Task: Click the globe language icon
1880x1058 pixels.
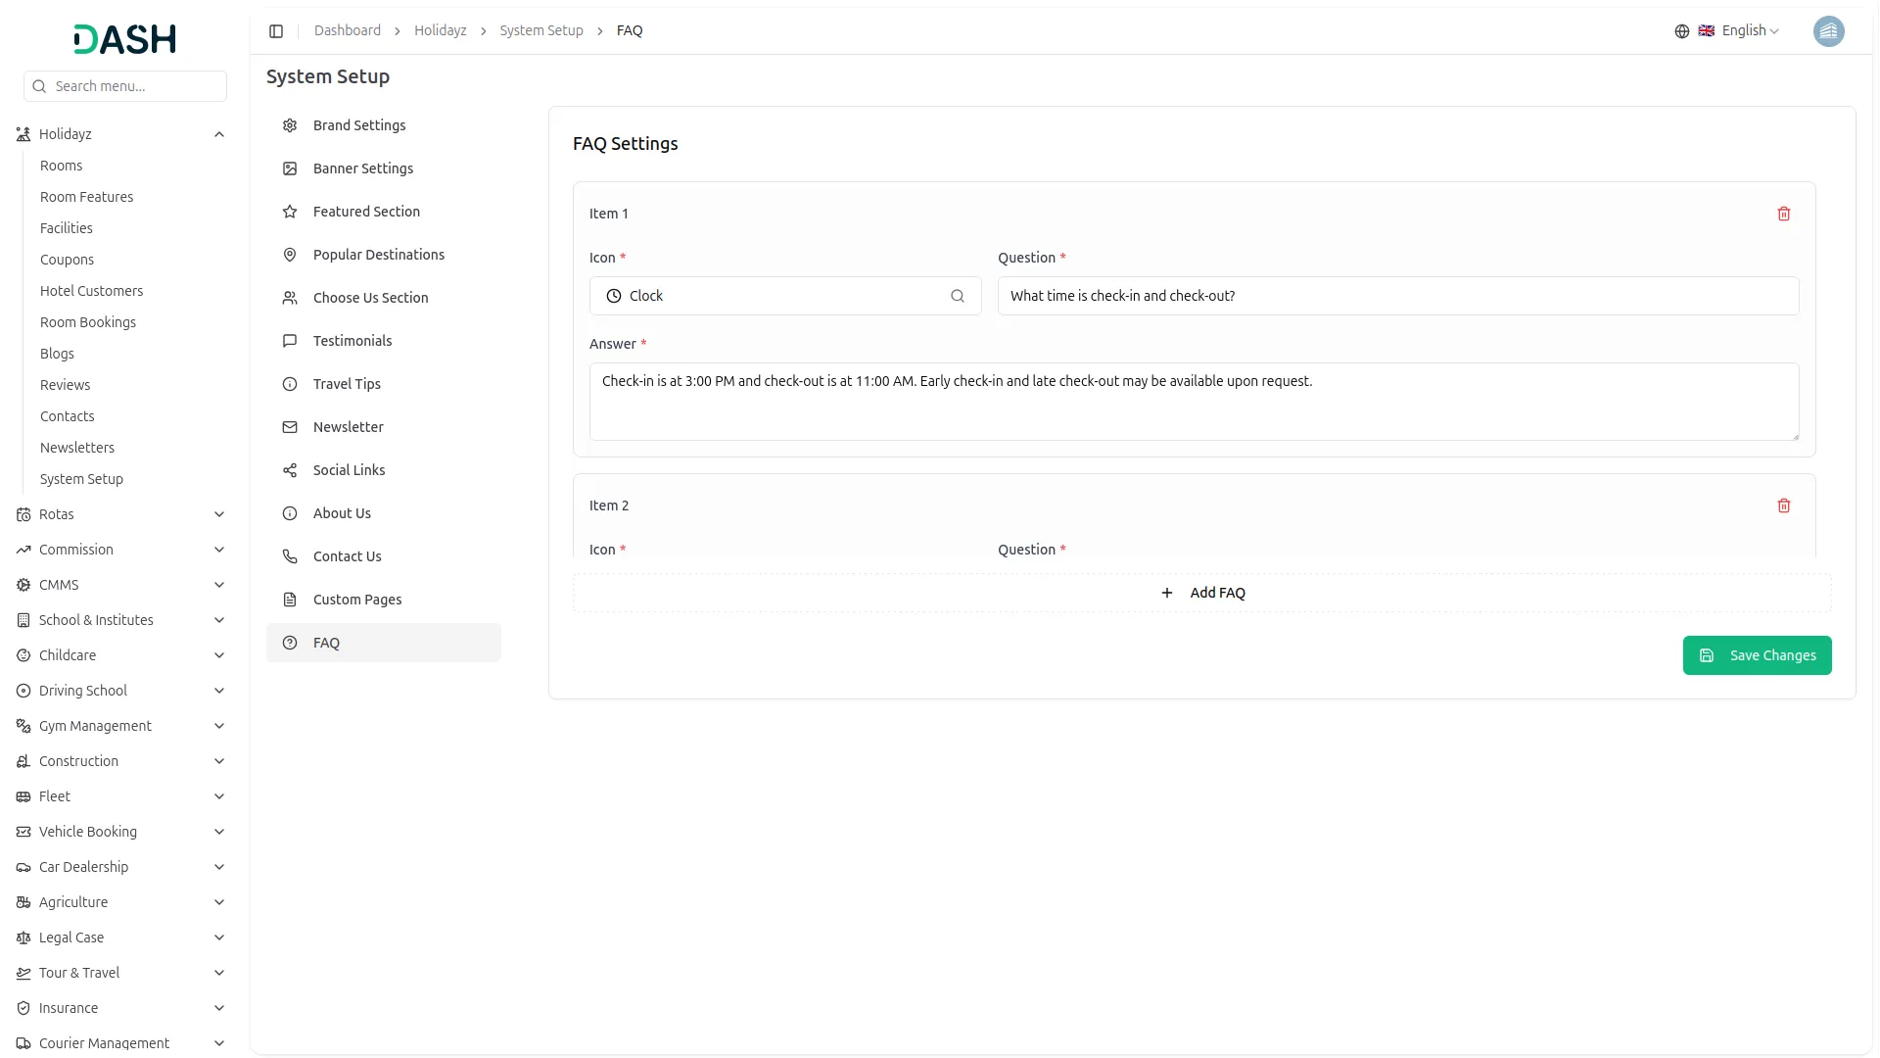Action: pyautogui.click(x=1681, y=31)
